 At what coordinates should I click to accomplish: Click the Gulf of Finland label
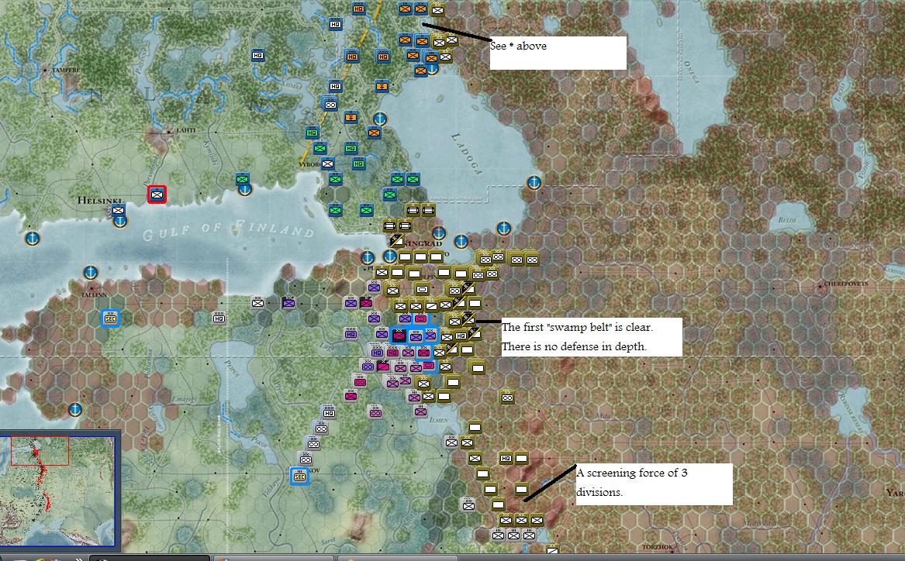[228, 230]
